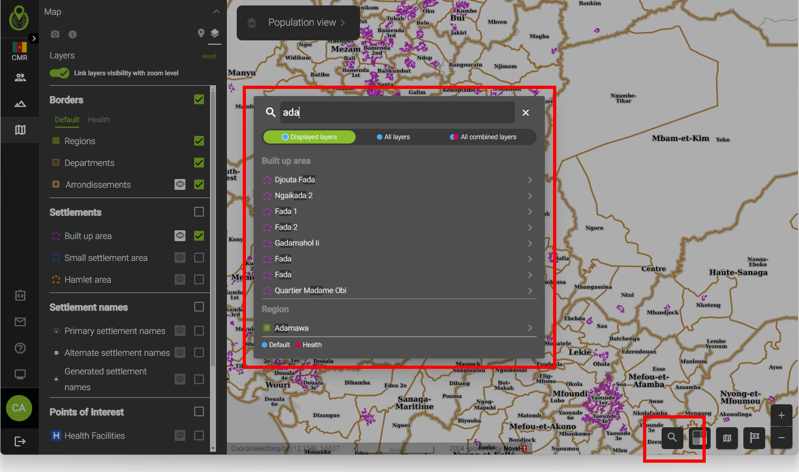Open the Gadamahol Ii result chevron

530,243
